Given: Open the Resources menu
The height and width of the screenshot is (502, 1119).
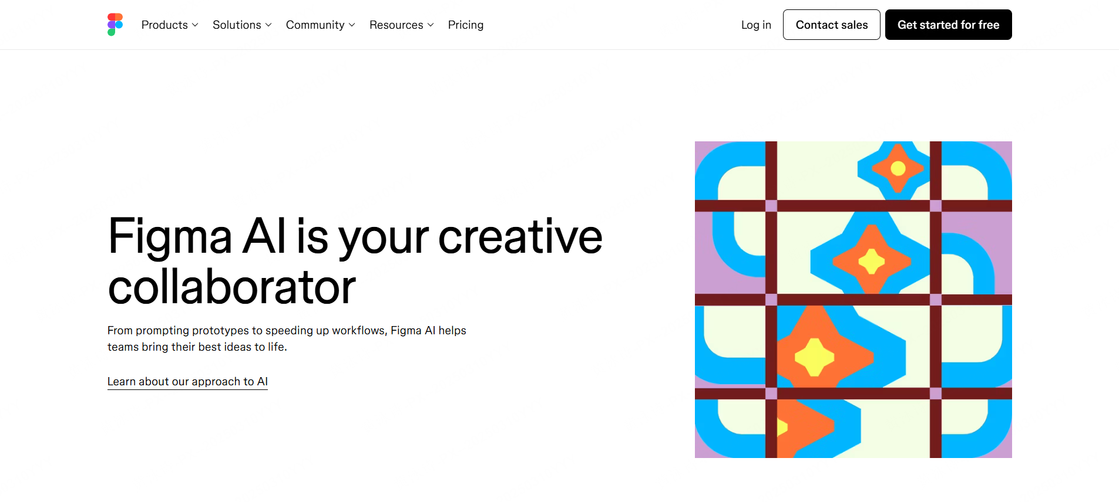Looking at the screenshot, I should click(x=396, y=25).
